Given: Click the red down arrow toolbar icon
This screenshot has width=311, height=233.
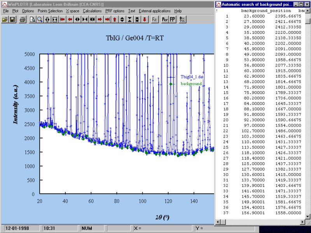Looking at the screenshot, I should click(x=145, y=19).
